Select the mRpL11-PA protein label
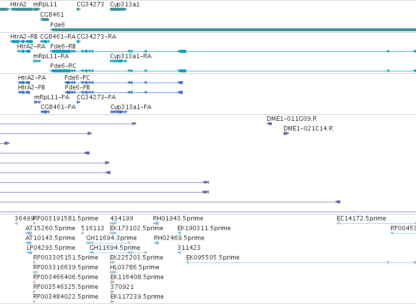Screen dimensions: 416x304 tap(52, 97)
